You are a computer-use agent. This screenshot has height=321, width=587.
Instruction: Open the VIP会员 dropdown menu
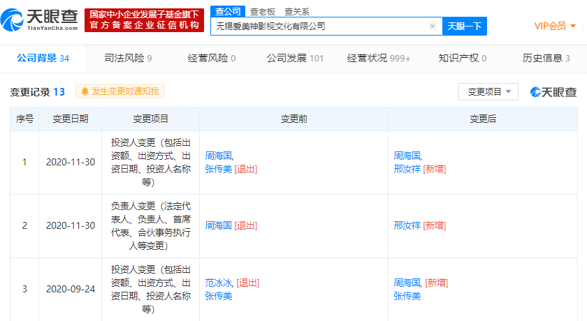pos(555,26)
